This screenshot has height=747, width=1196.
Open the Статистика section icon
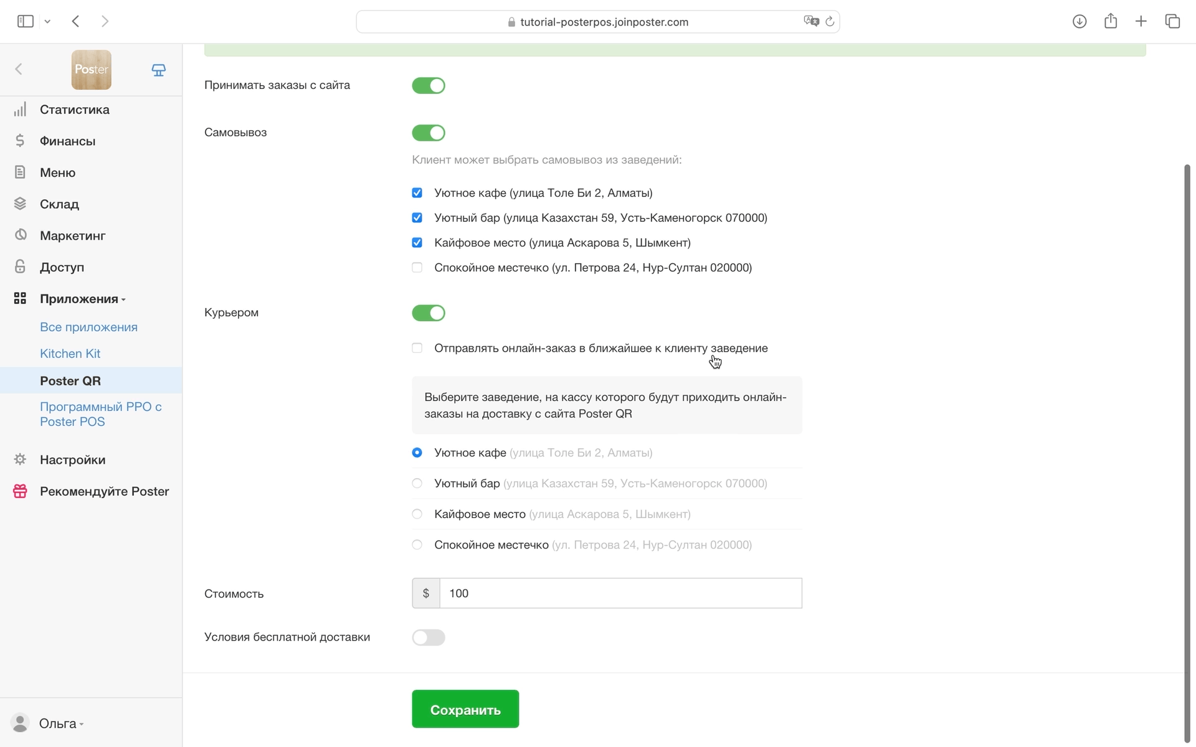tap(20, 110)
